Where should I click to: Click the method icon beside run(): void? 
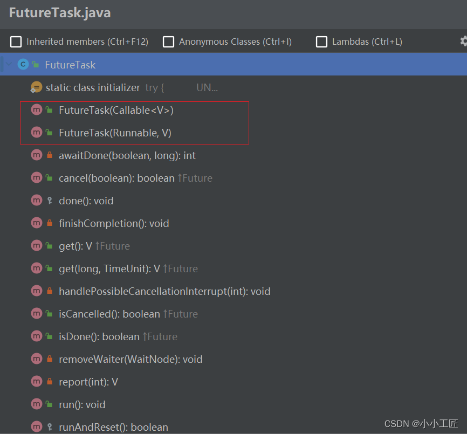[x=36, y=404]
